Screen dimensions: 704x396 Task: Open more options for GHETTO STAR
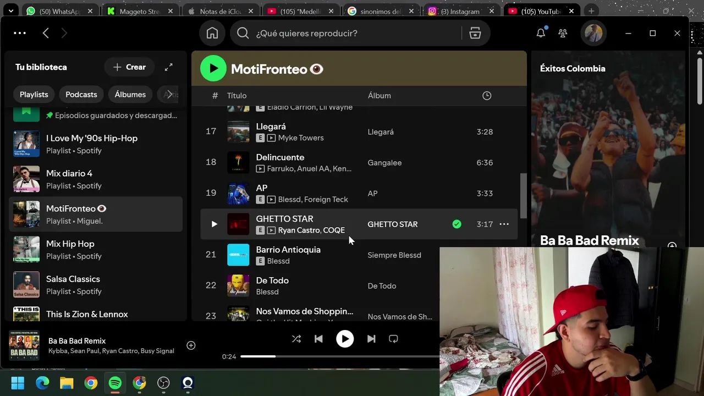point(504,224)
